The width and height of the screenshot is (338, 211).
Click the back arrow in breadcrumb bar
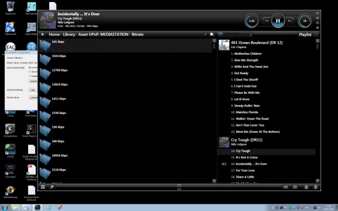[x=42, y=35]
